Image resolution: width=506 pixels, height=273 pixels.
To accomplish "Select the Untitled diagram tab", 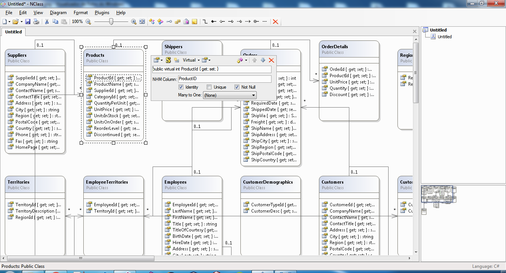I will click(x=13, y=32).
